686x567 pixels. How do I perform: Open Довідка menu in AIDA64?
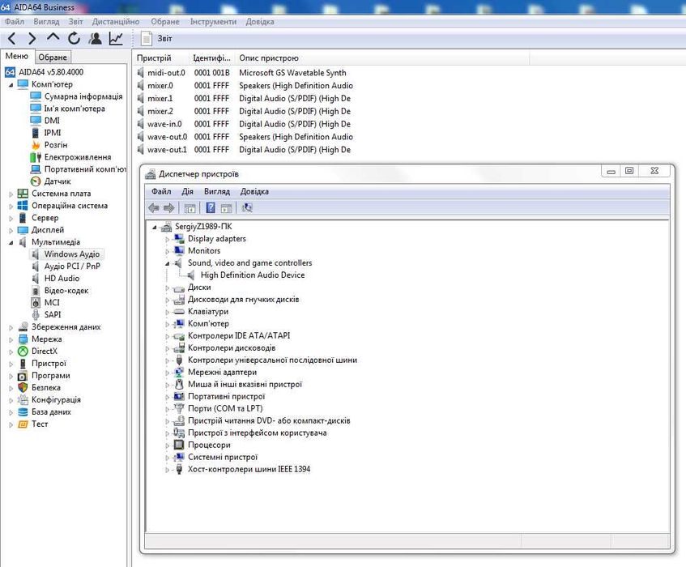click(260, 21)
